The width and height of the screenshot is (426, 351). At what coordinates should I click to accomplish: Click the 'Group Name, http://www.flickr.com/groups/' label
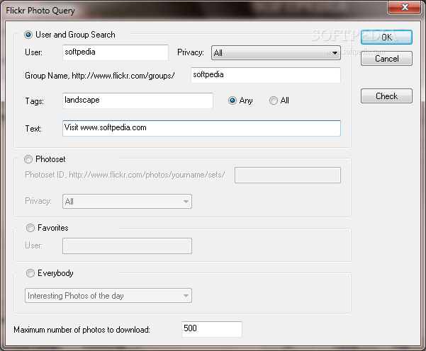(x=100, y=76)
